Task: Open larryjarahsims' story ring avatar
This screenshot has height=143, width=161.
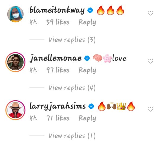Action: pos(15,110)
